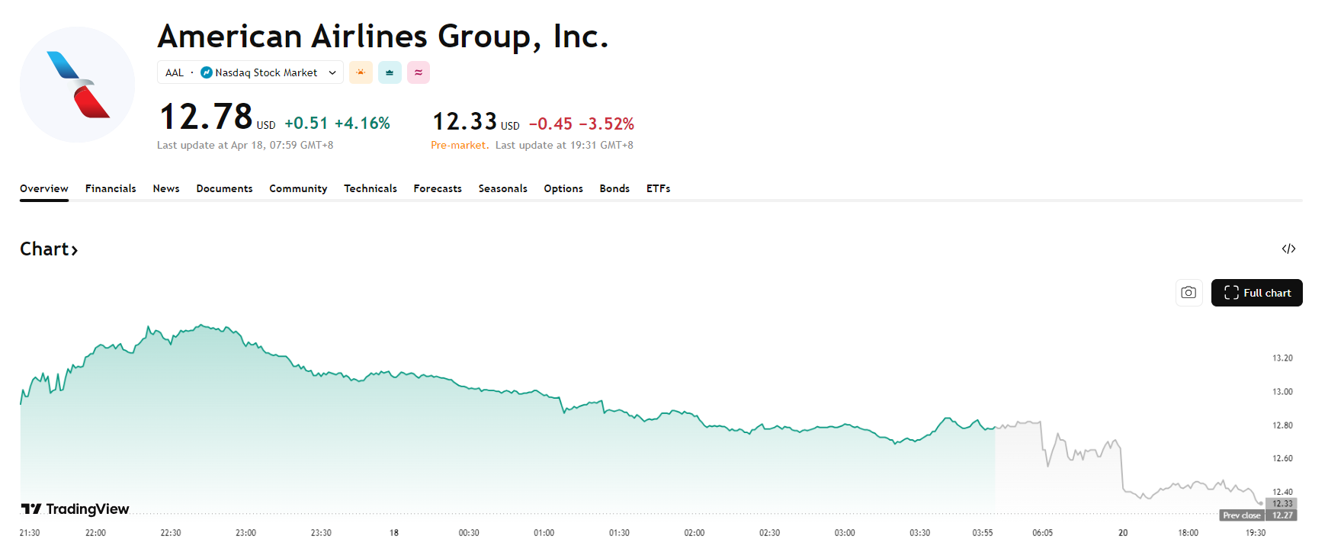Switch to the Financials tab
1328x552 pixels.
[x=111, y=188]
